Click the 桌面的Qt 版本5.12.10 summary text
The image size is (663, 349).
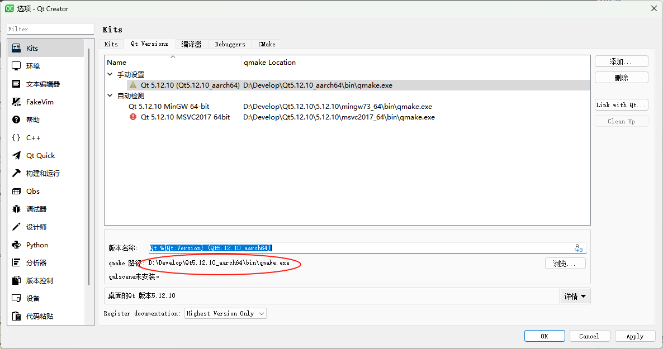click(x=141, y=296)
